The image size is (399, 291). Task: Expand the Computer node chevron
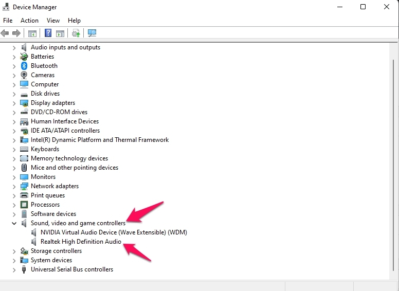(14, 84)
